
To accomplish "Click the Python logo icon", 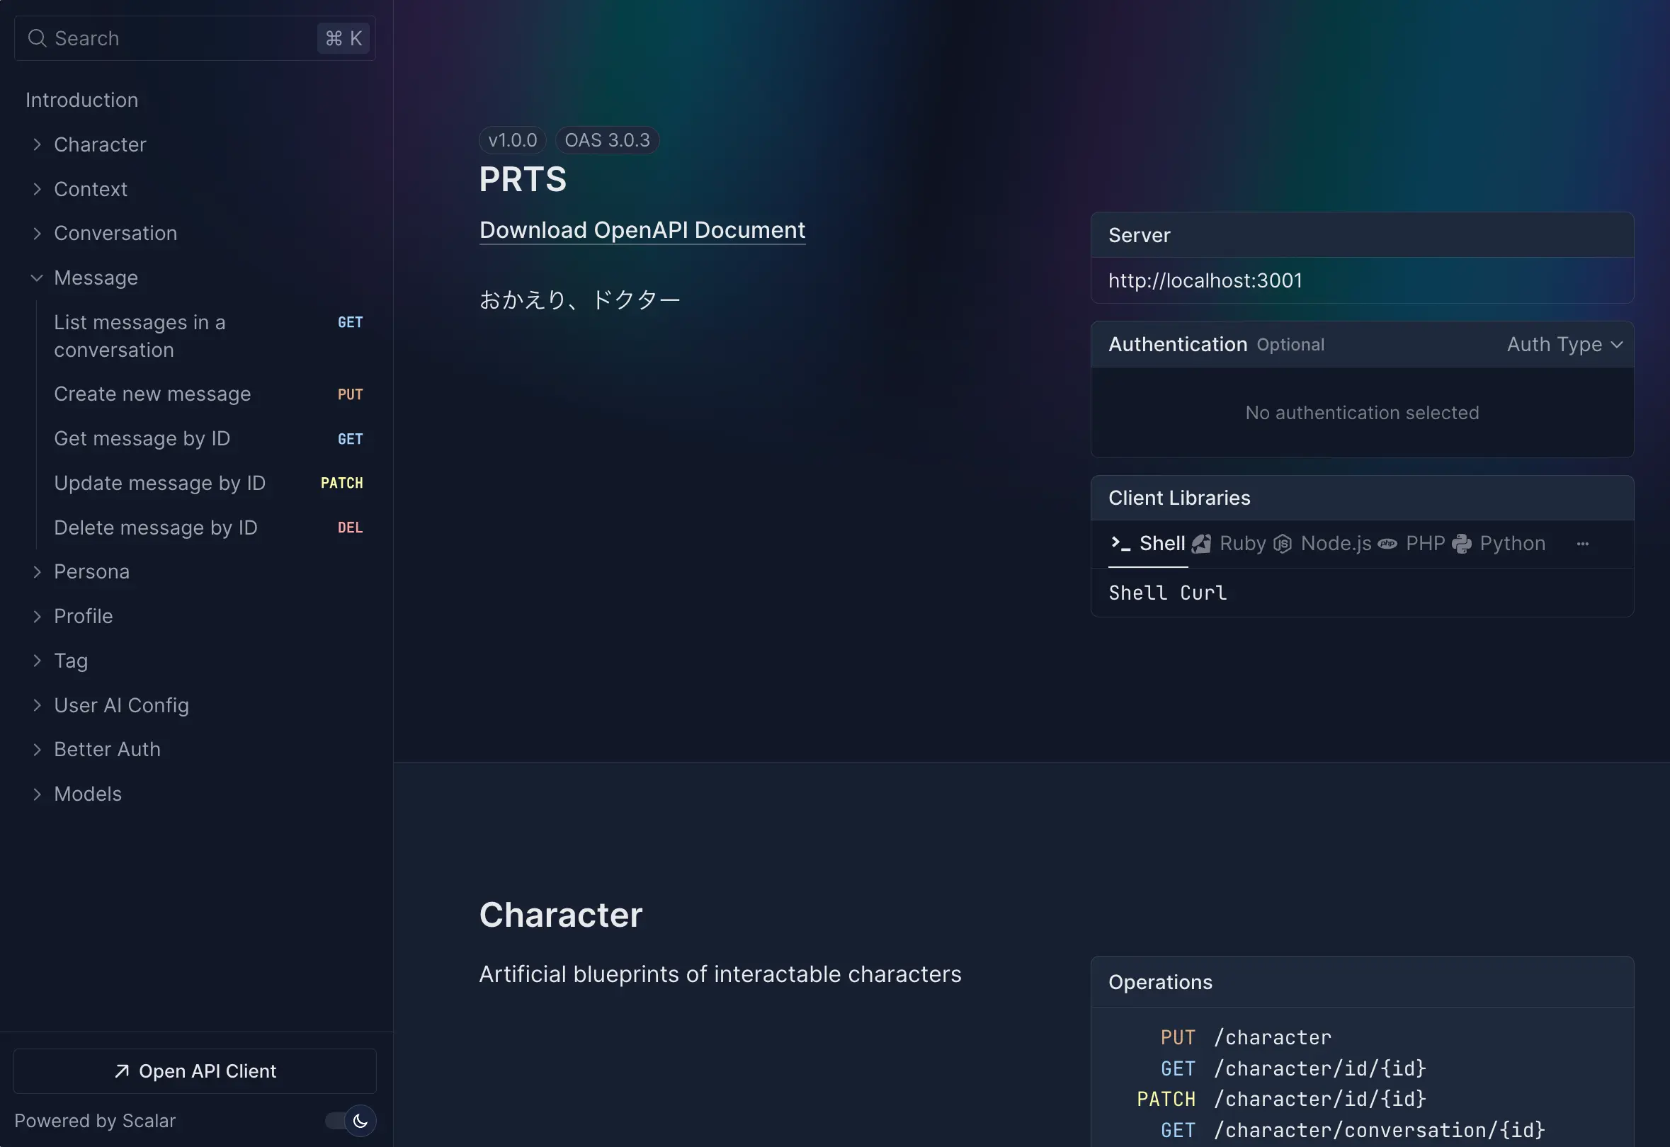I will pos(1462,543).
